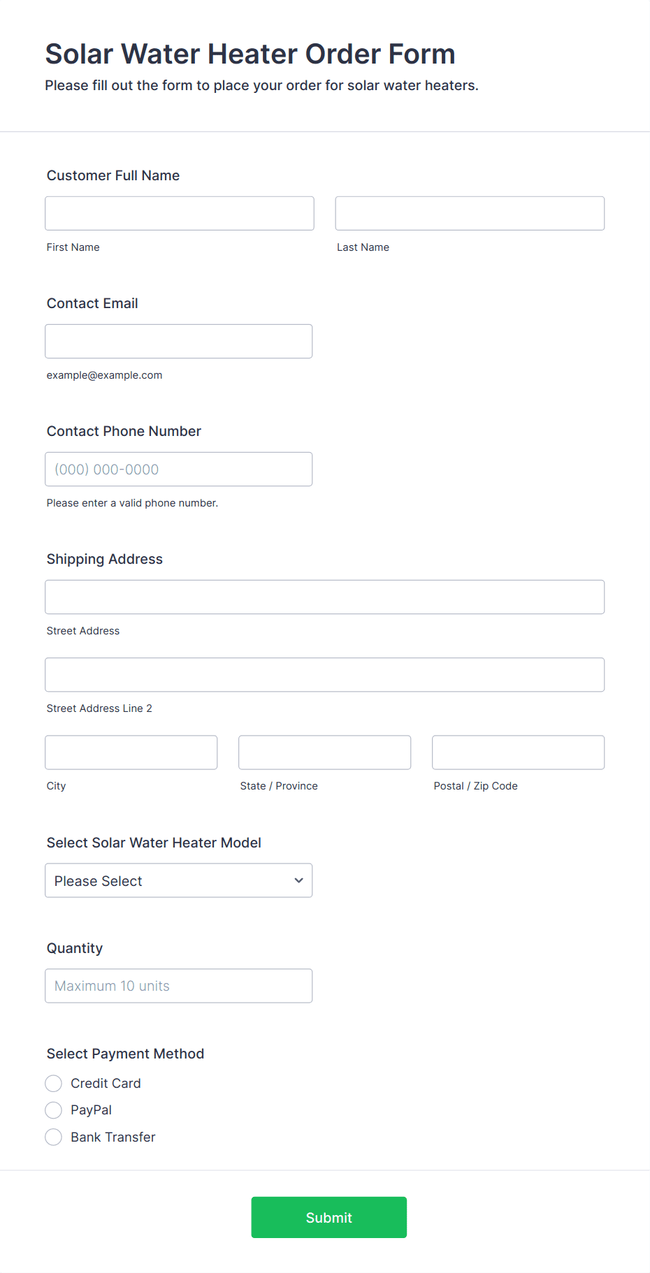Image resolution: width=650 pixels, height=1273 pixels.
Task: Click the Quantity input field
Action: point(179,985)
